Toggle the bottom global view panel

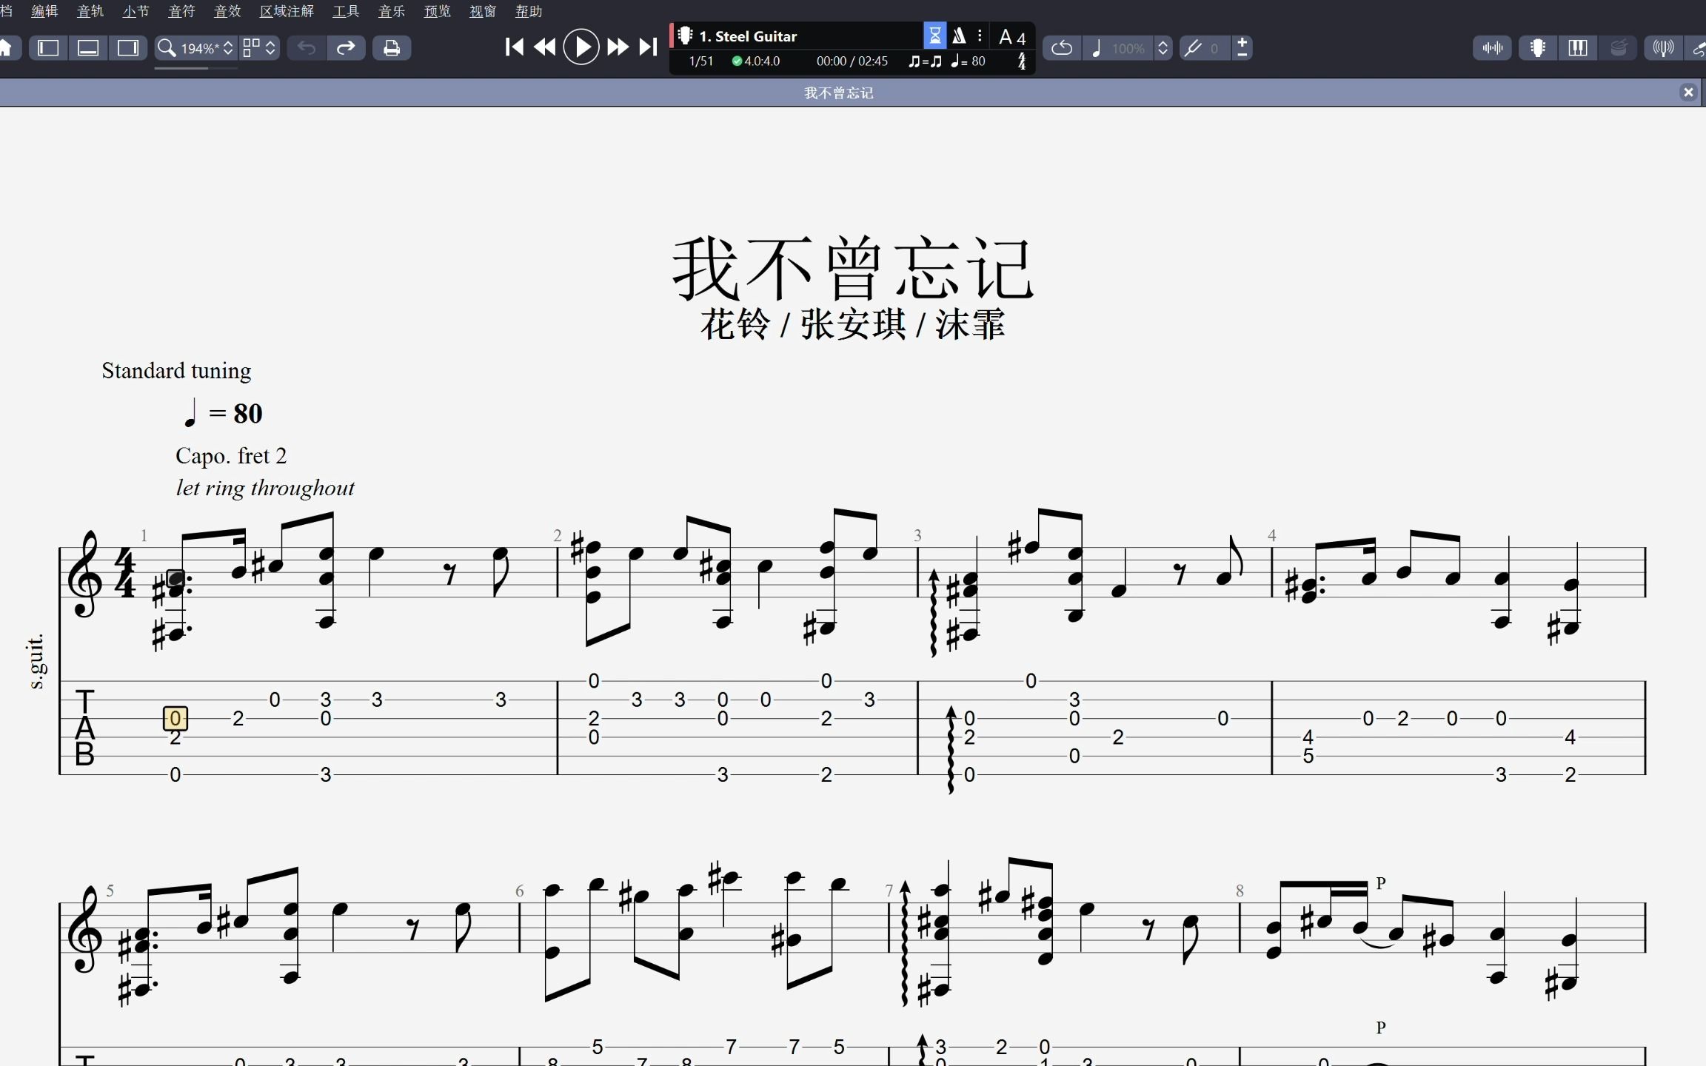88,48
